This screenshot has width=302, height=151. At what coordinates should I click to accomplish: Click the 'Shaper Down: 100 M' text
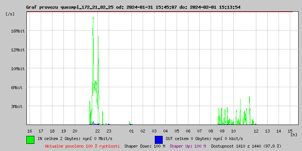tap(145, 146)
